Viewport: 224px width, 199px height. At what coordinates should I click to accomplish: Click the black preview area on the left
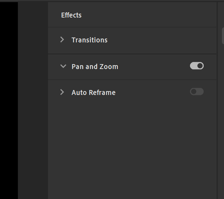[x=9, y=98]
